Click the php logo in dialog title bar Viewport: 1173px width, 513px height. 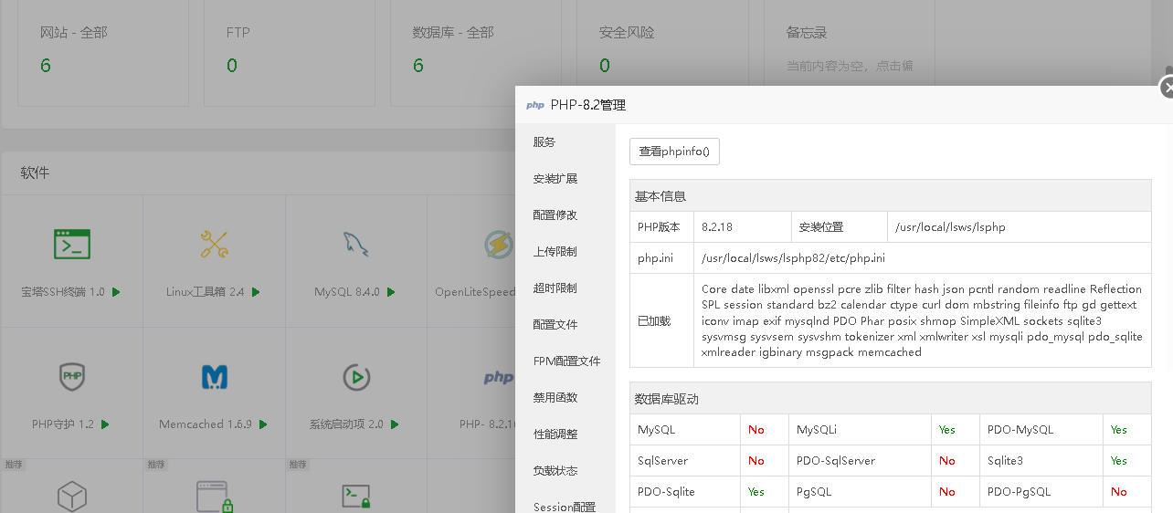tap(535, 105)
